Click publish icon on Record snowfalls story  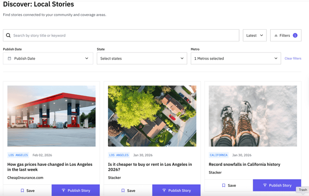tap(265, 186)
